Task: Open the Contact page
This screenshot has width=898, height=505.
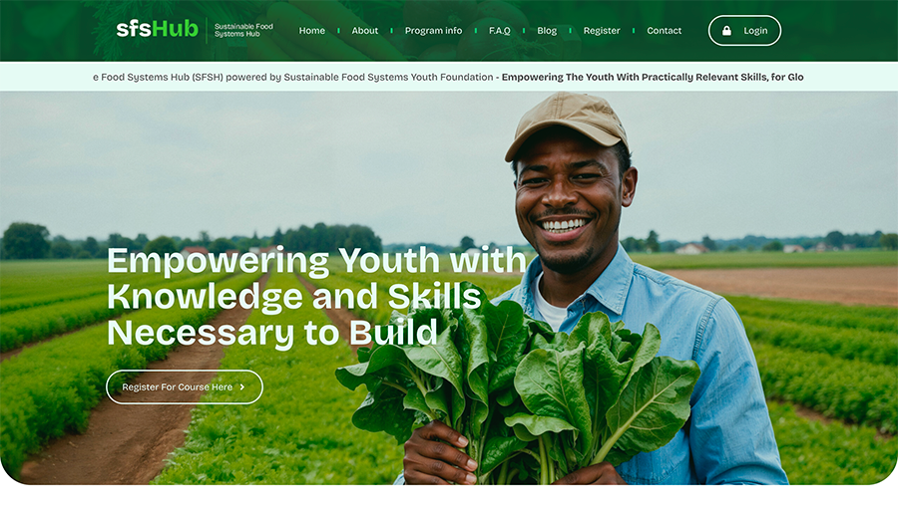Action: click(x=664, y=31)
